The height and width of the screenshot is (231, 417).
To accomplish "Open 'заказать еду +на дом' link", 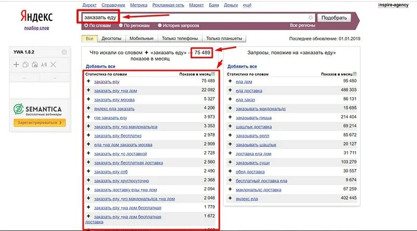I will (x=115, y=91).
